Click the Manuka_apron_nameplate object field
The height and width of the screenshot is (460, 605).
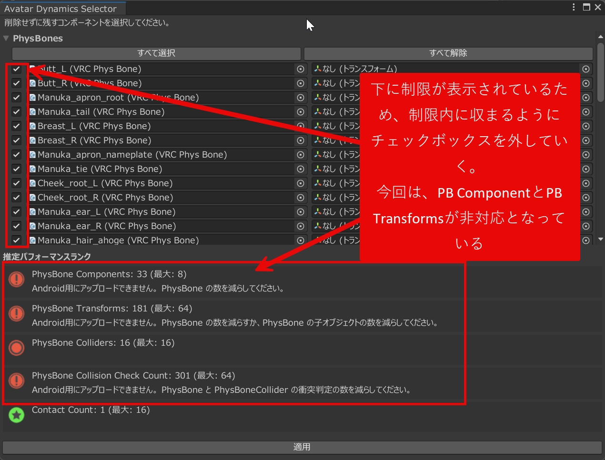point(161,155)
